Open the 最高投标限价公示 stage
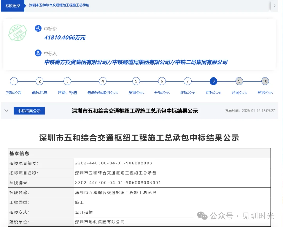The height and width of the screenshot is (227, 283). [x=102, y=92]
